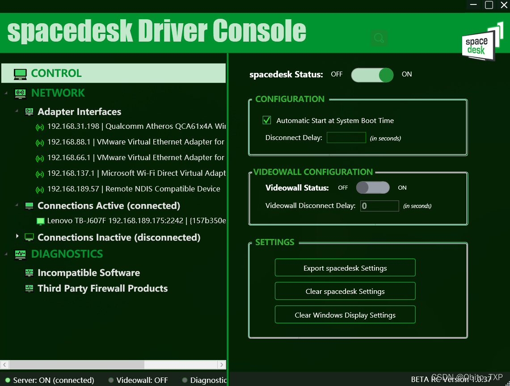Screen dimensions: 510x386
Task: Click OFF label beside spacedesk Status
Action: click(x=337, y=74)
